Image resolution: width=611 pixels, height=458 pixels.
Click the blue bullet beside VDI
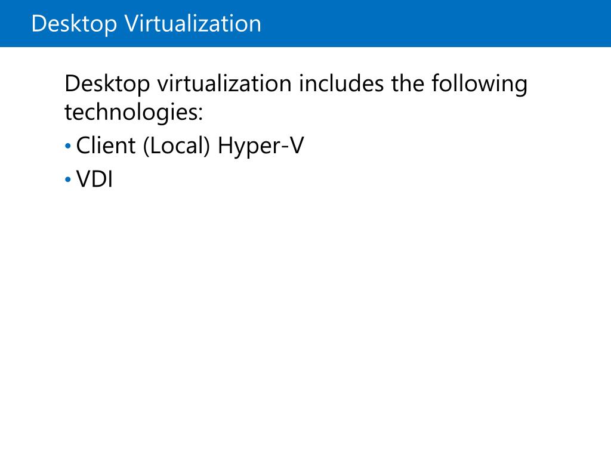68,180
